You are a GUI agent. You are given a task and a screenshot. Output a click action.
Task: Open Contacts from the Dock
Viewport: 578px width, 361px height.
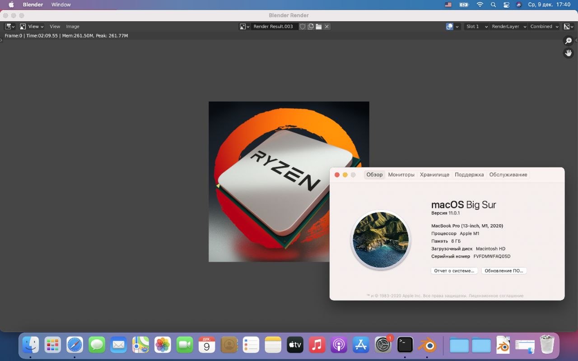229,345
